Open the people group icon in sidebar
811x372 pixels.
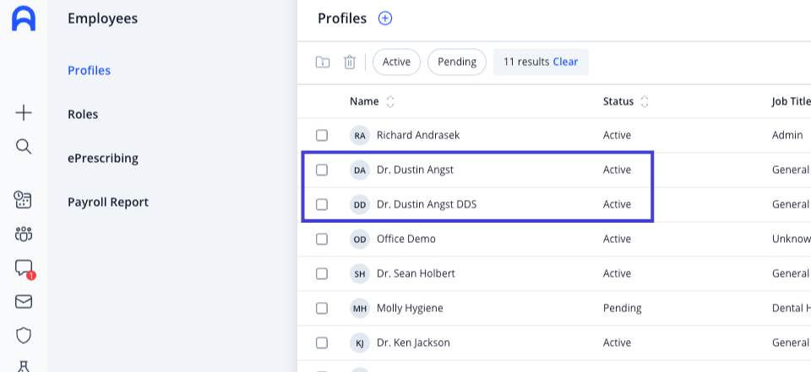coord(24,234)
